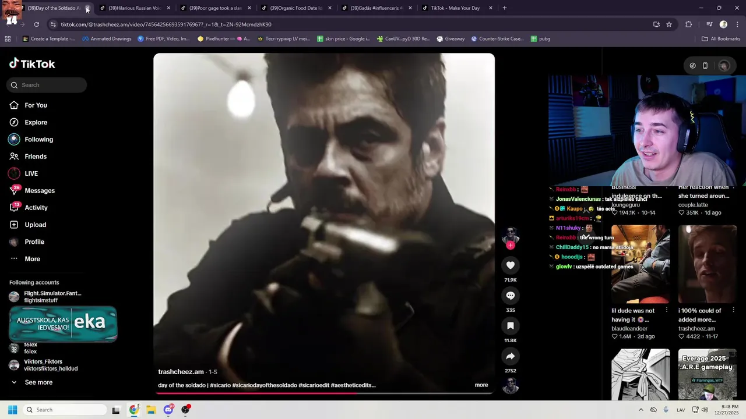This screenshot has width=746, height=419.
Task: Open the Following feed
Action: (38, 140)
